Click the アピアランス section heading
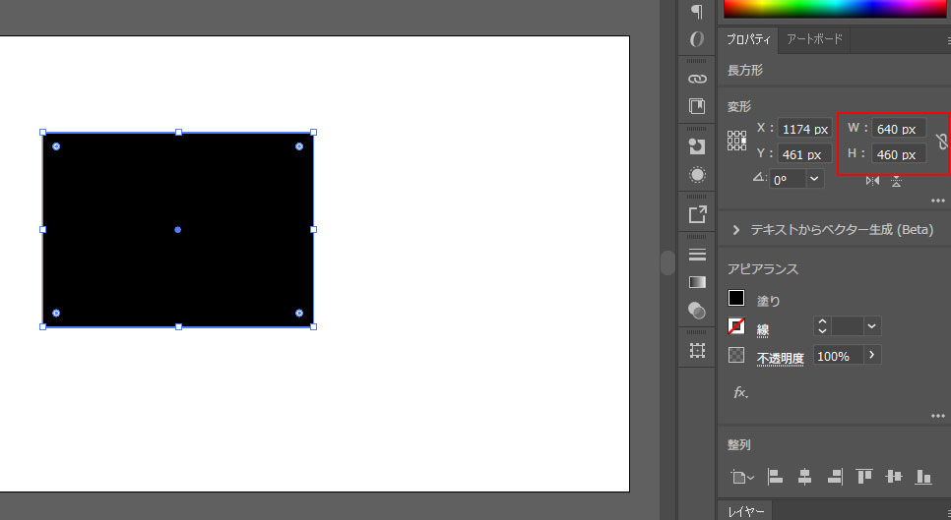 [762, 268]
